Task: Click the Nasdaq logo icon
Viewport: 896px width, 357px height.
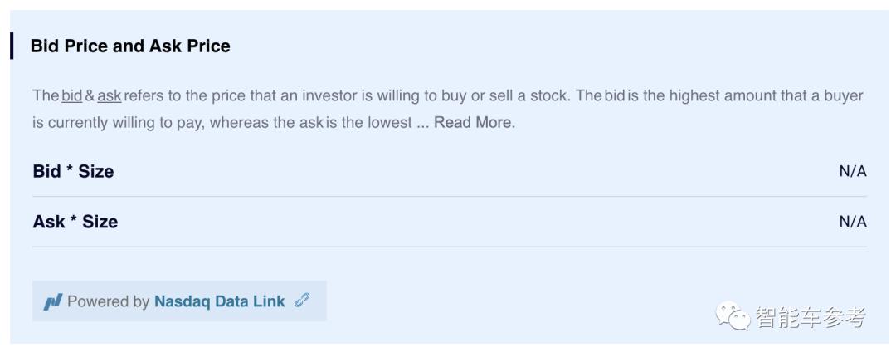Action: 51,301
